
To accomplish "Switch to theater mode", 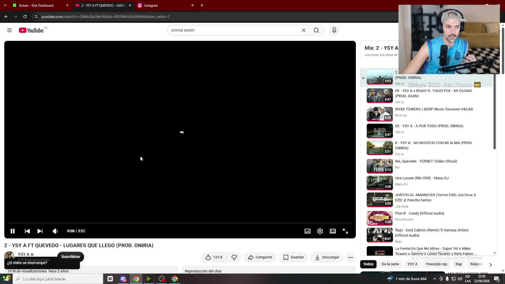I will [x=333, y=231].
